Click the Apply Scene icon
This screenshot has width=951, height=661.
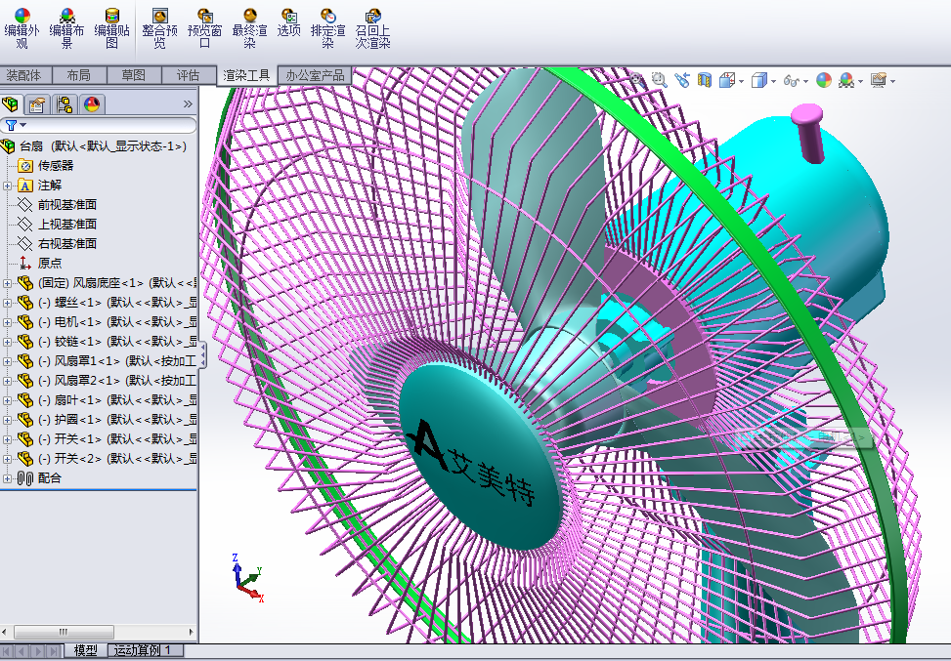coord(846,80)
